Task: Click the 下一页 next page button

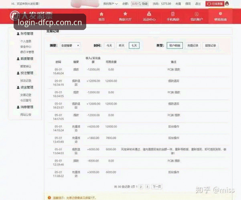Action: pos(157,187)
